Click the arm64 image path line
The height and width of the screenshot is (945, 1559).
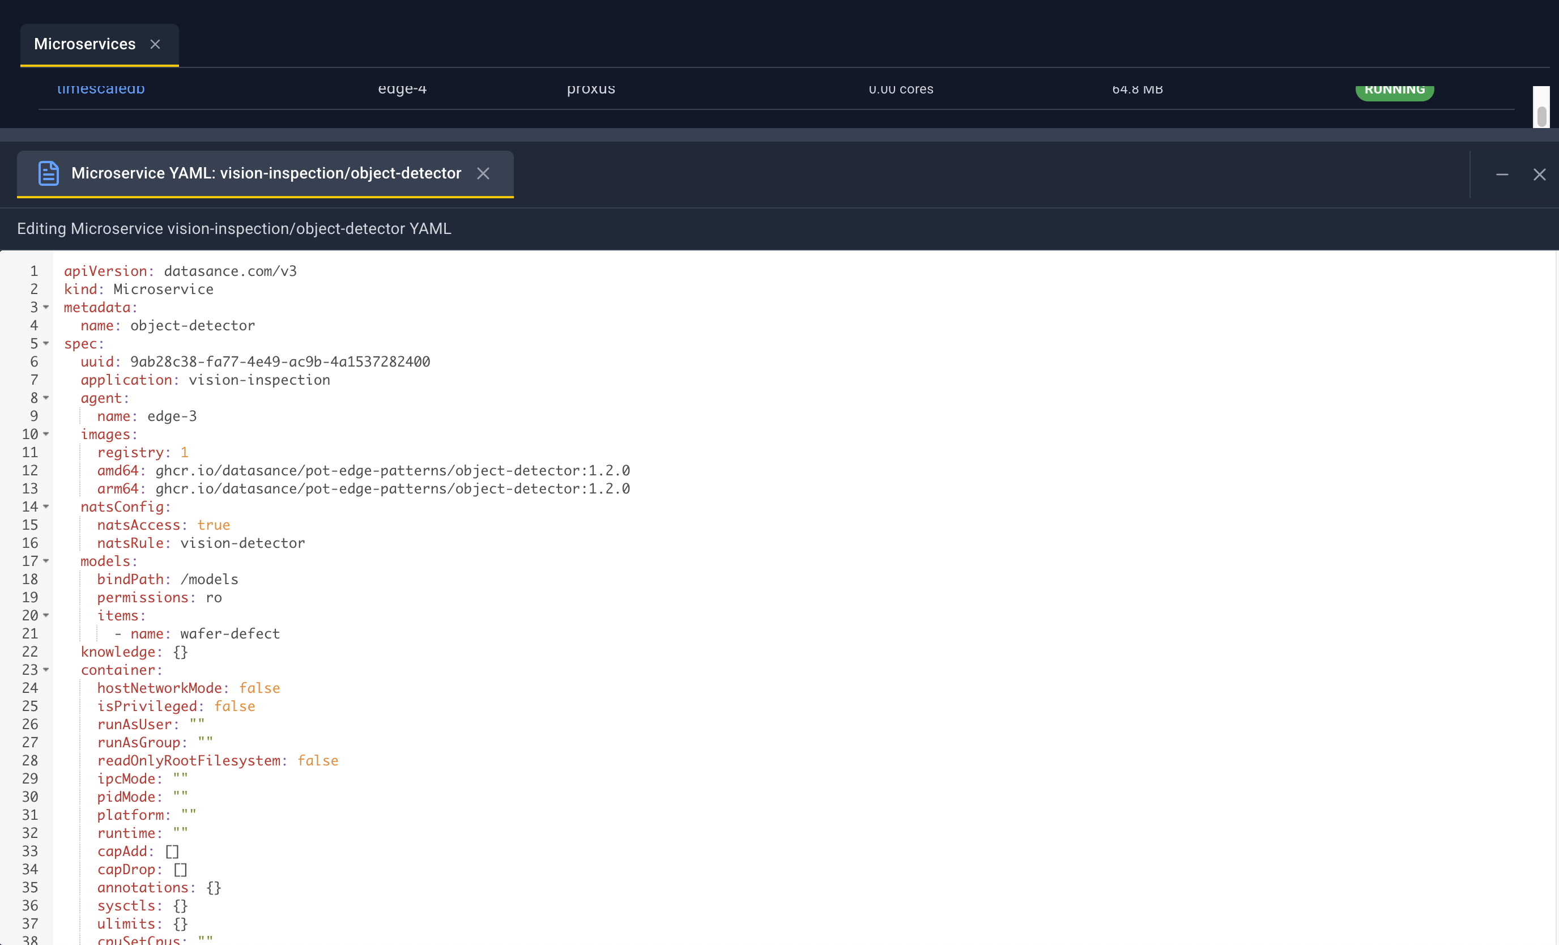(364, 488)
